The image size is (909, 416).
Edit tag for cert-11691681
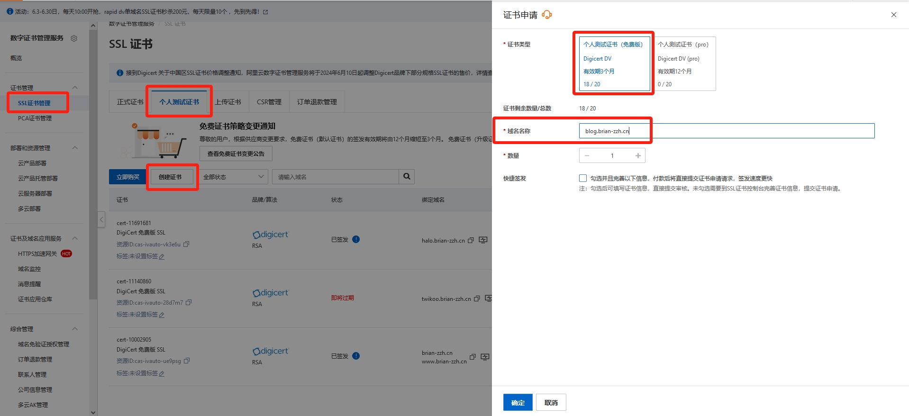pos(162,256)
